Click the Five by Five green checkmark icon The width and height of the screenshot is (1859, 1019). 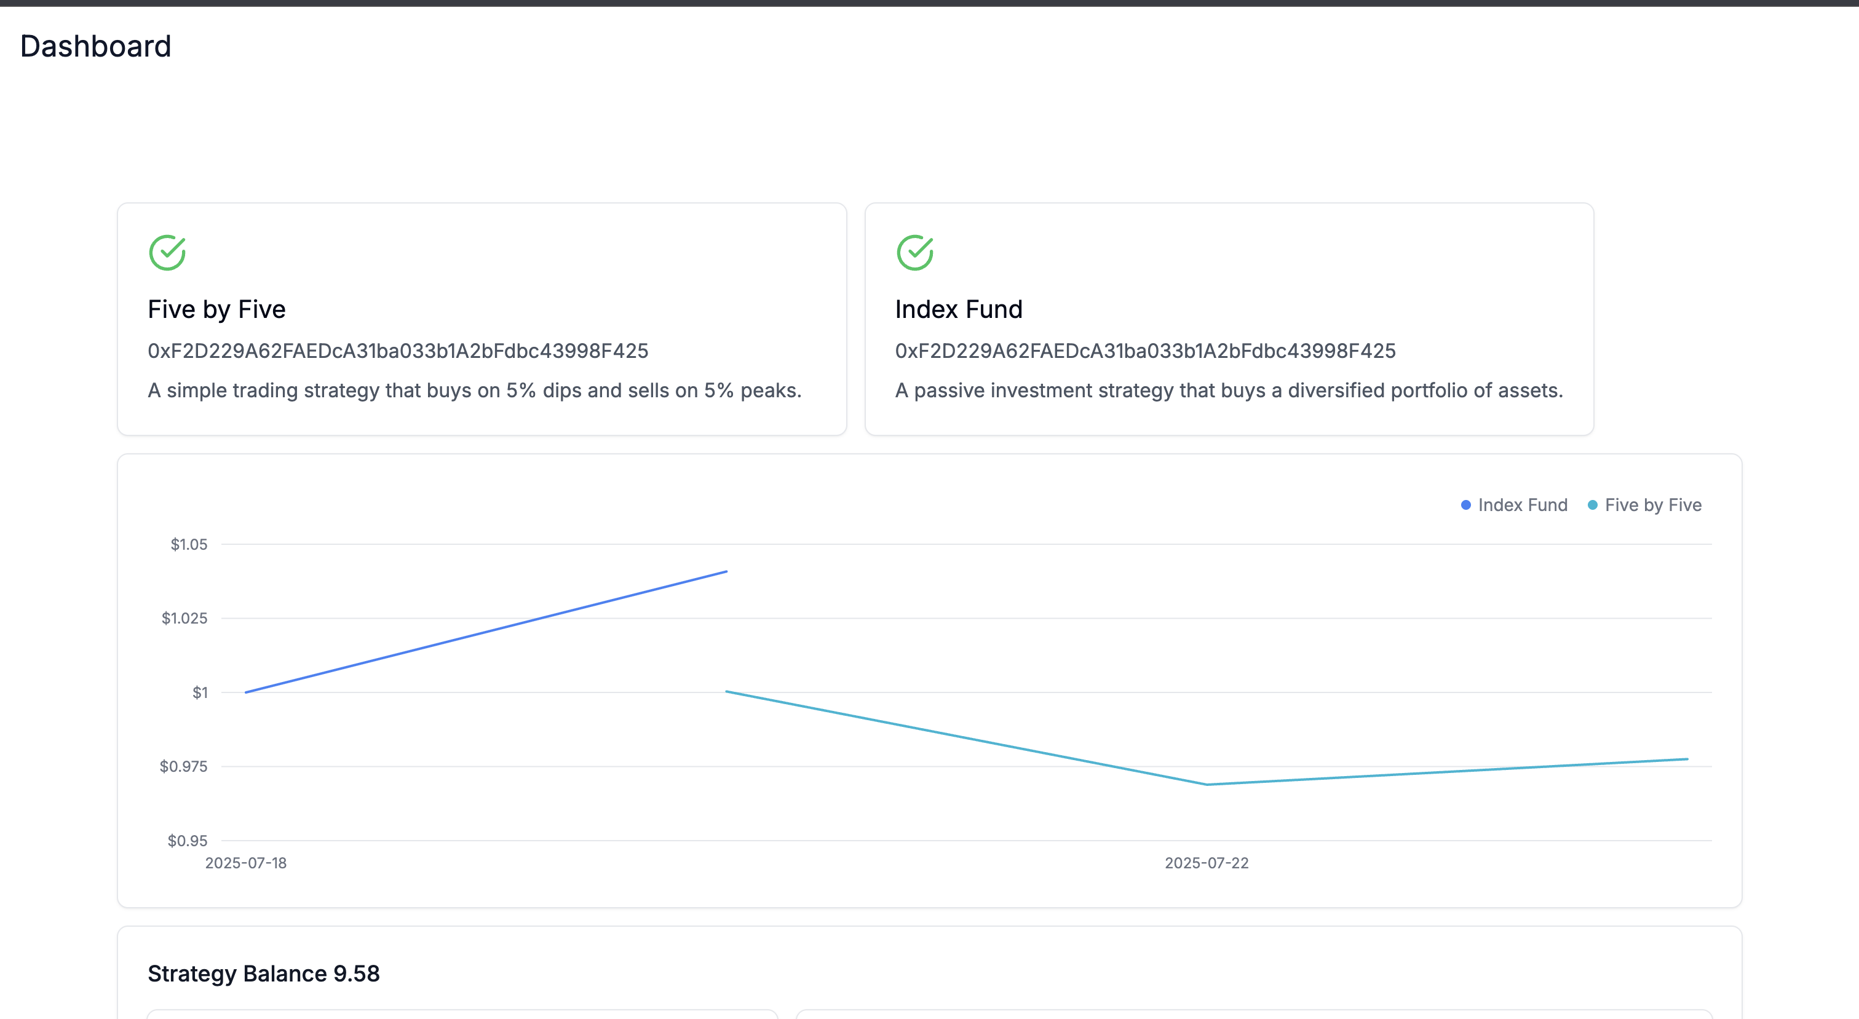click(167, 253)
